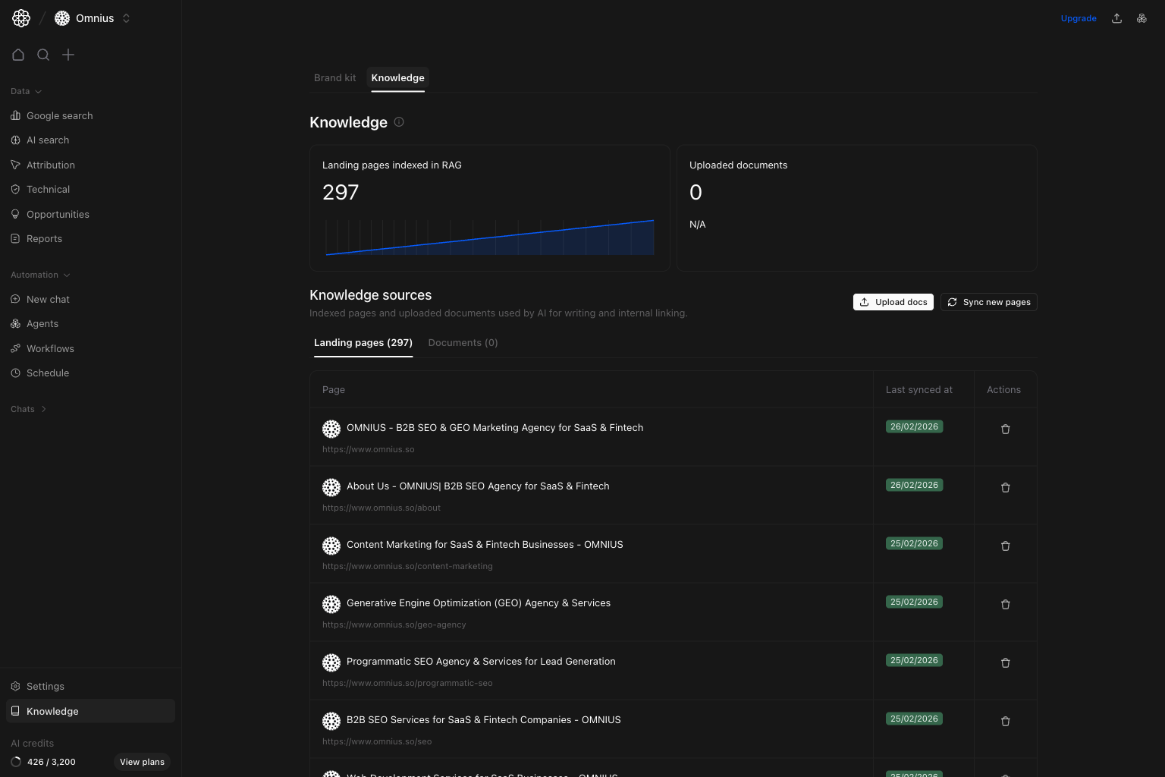The height and width of the screenshot is (777, 1165).
Task: Open the Reports section
Action: coord(45,238)
